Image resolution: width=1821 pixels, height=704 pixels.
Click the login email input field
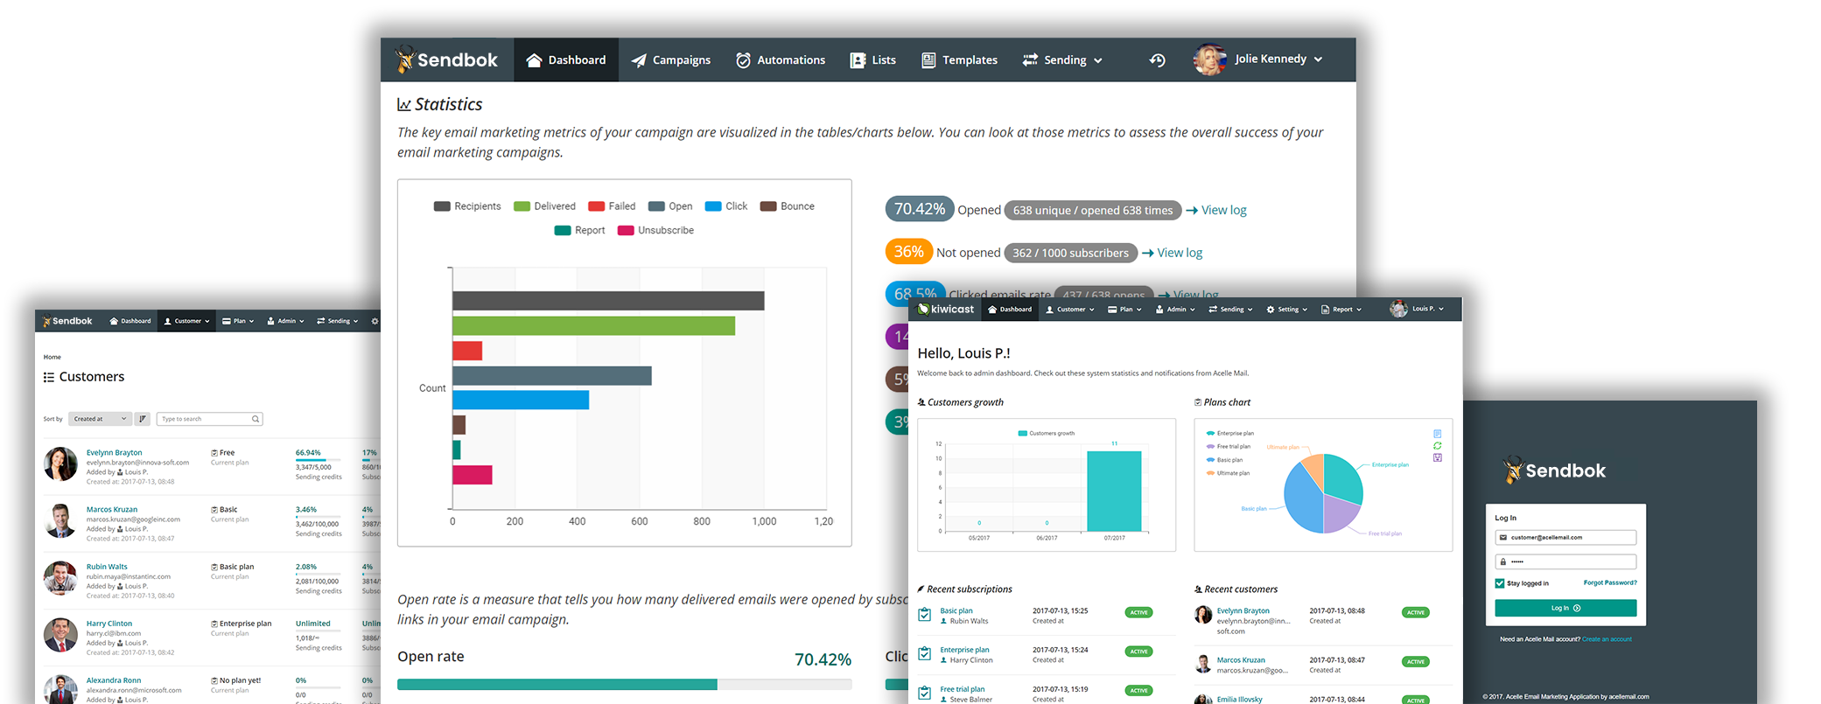click(1565, 538)
